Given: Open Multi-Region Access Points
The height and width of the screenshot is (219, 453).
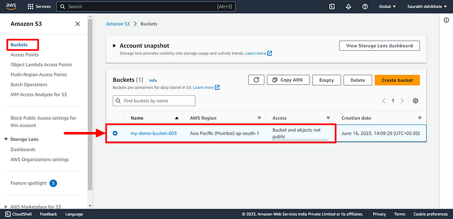Looking at the screenshot, I should click(39, 75).
